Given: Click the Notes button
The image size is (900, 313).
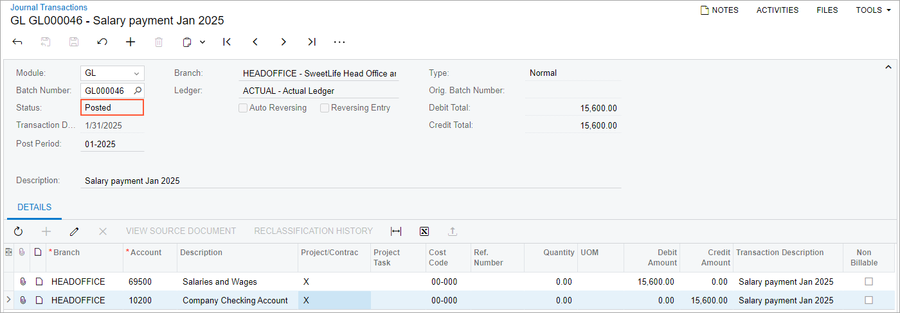Looking at the screenshot, I should pos(719,10).
